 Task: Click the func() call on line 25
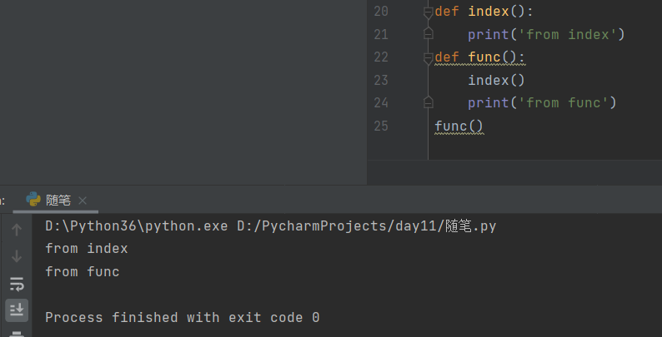pyautogui.click(x=459, y=126)
